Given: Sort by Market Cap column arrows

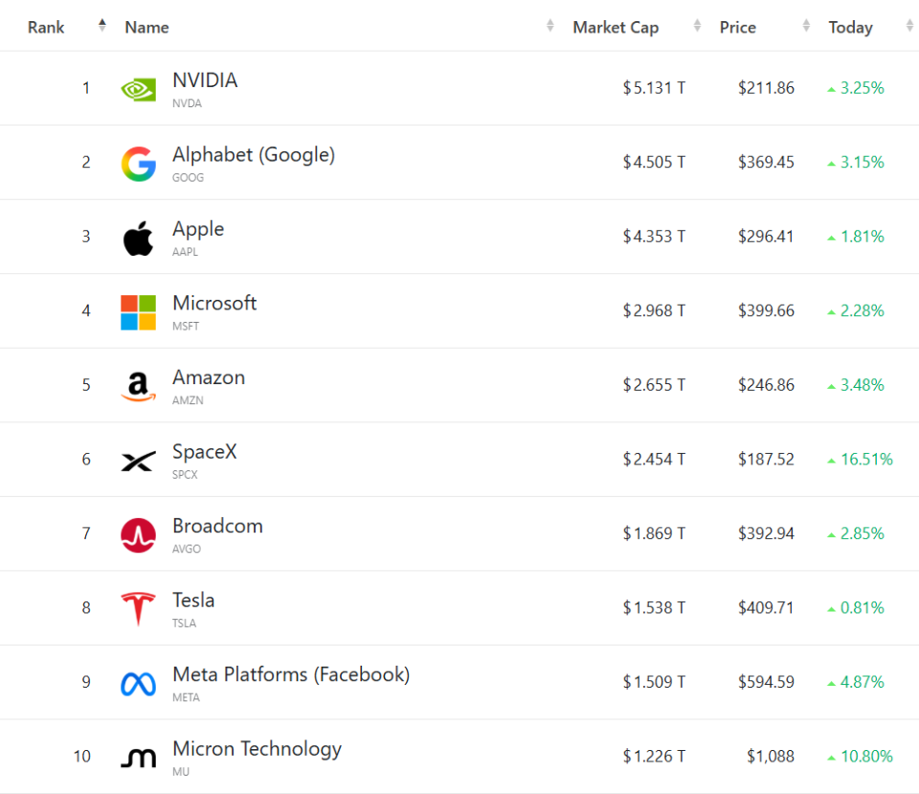Looking at the screenshot, I should click(x=697, y=25).
